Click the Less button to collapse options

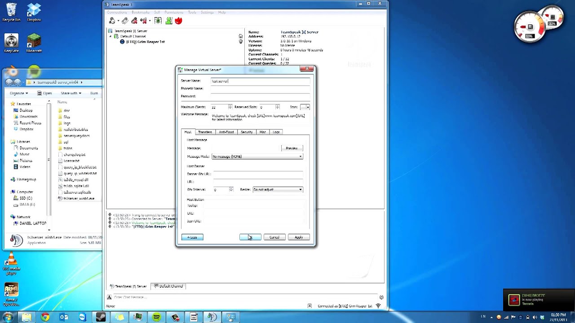[192, 237]
